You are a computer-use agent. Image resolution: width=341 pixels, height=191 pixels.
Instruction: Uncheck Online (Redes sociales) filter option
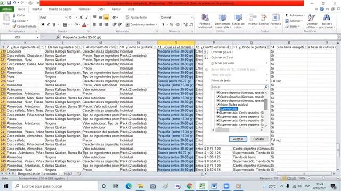[218, 105]
